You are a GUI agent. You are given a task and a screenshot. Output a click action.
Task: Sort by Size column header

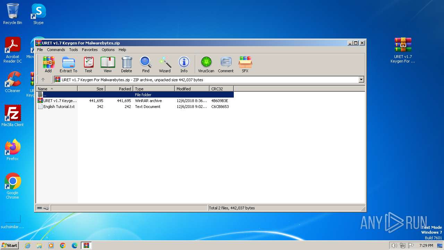[x=91, y=89]
